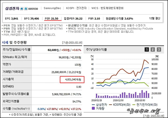Click the stock code 005930
Image resolution: width=168 pixels, height=118 pixels.
click(33, 9)
